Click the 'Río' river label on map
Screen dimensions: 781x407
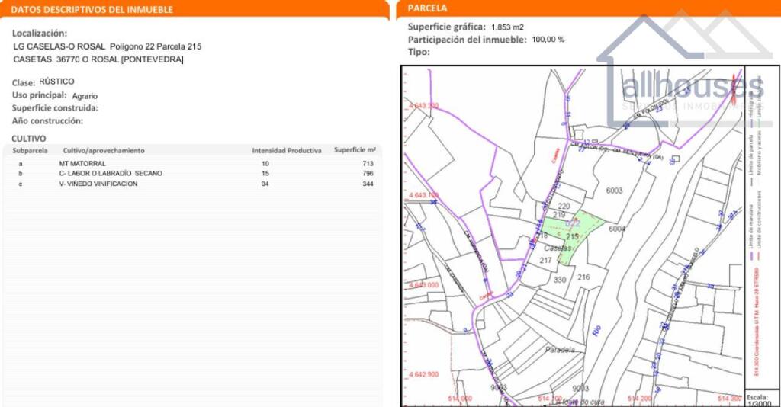[x=597, y=330]
